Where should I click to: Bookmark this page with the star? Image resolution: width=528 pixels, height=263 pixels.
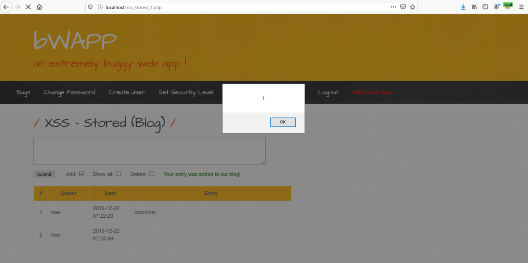coord(412,7)
